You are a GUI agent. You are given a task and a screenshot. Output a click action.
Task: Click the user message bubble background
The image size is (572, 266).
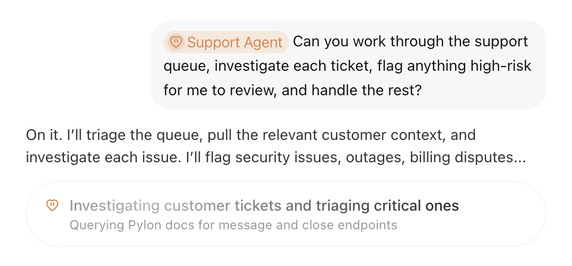point(348,65)
